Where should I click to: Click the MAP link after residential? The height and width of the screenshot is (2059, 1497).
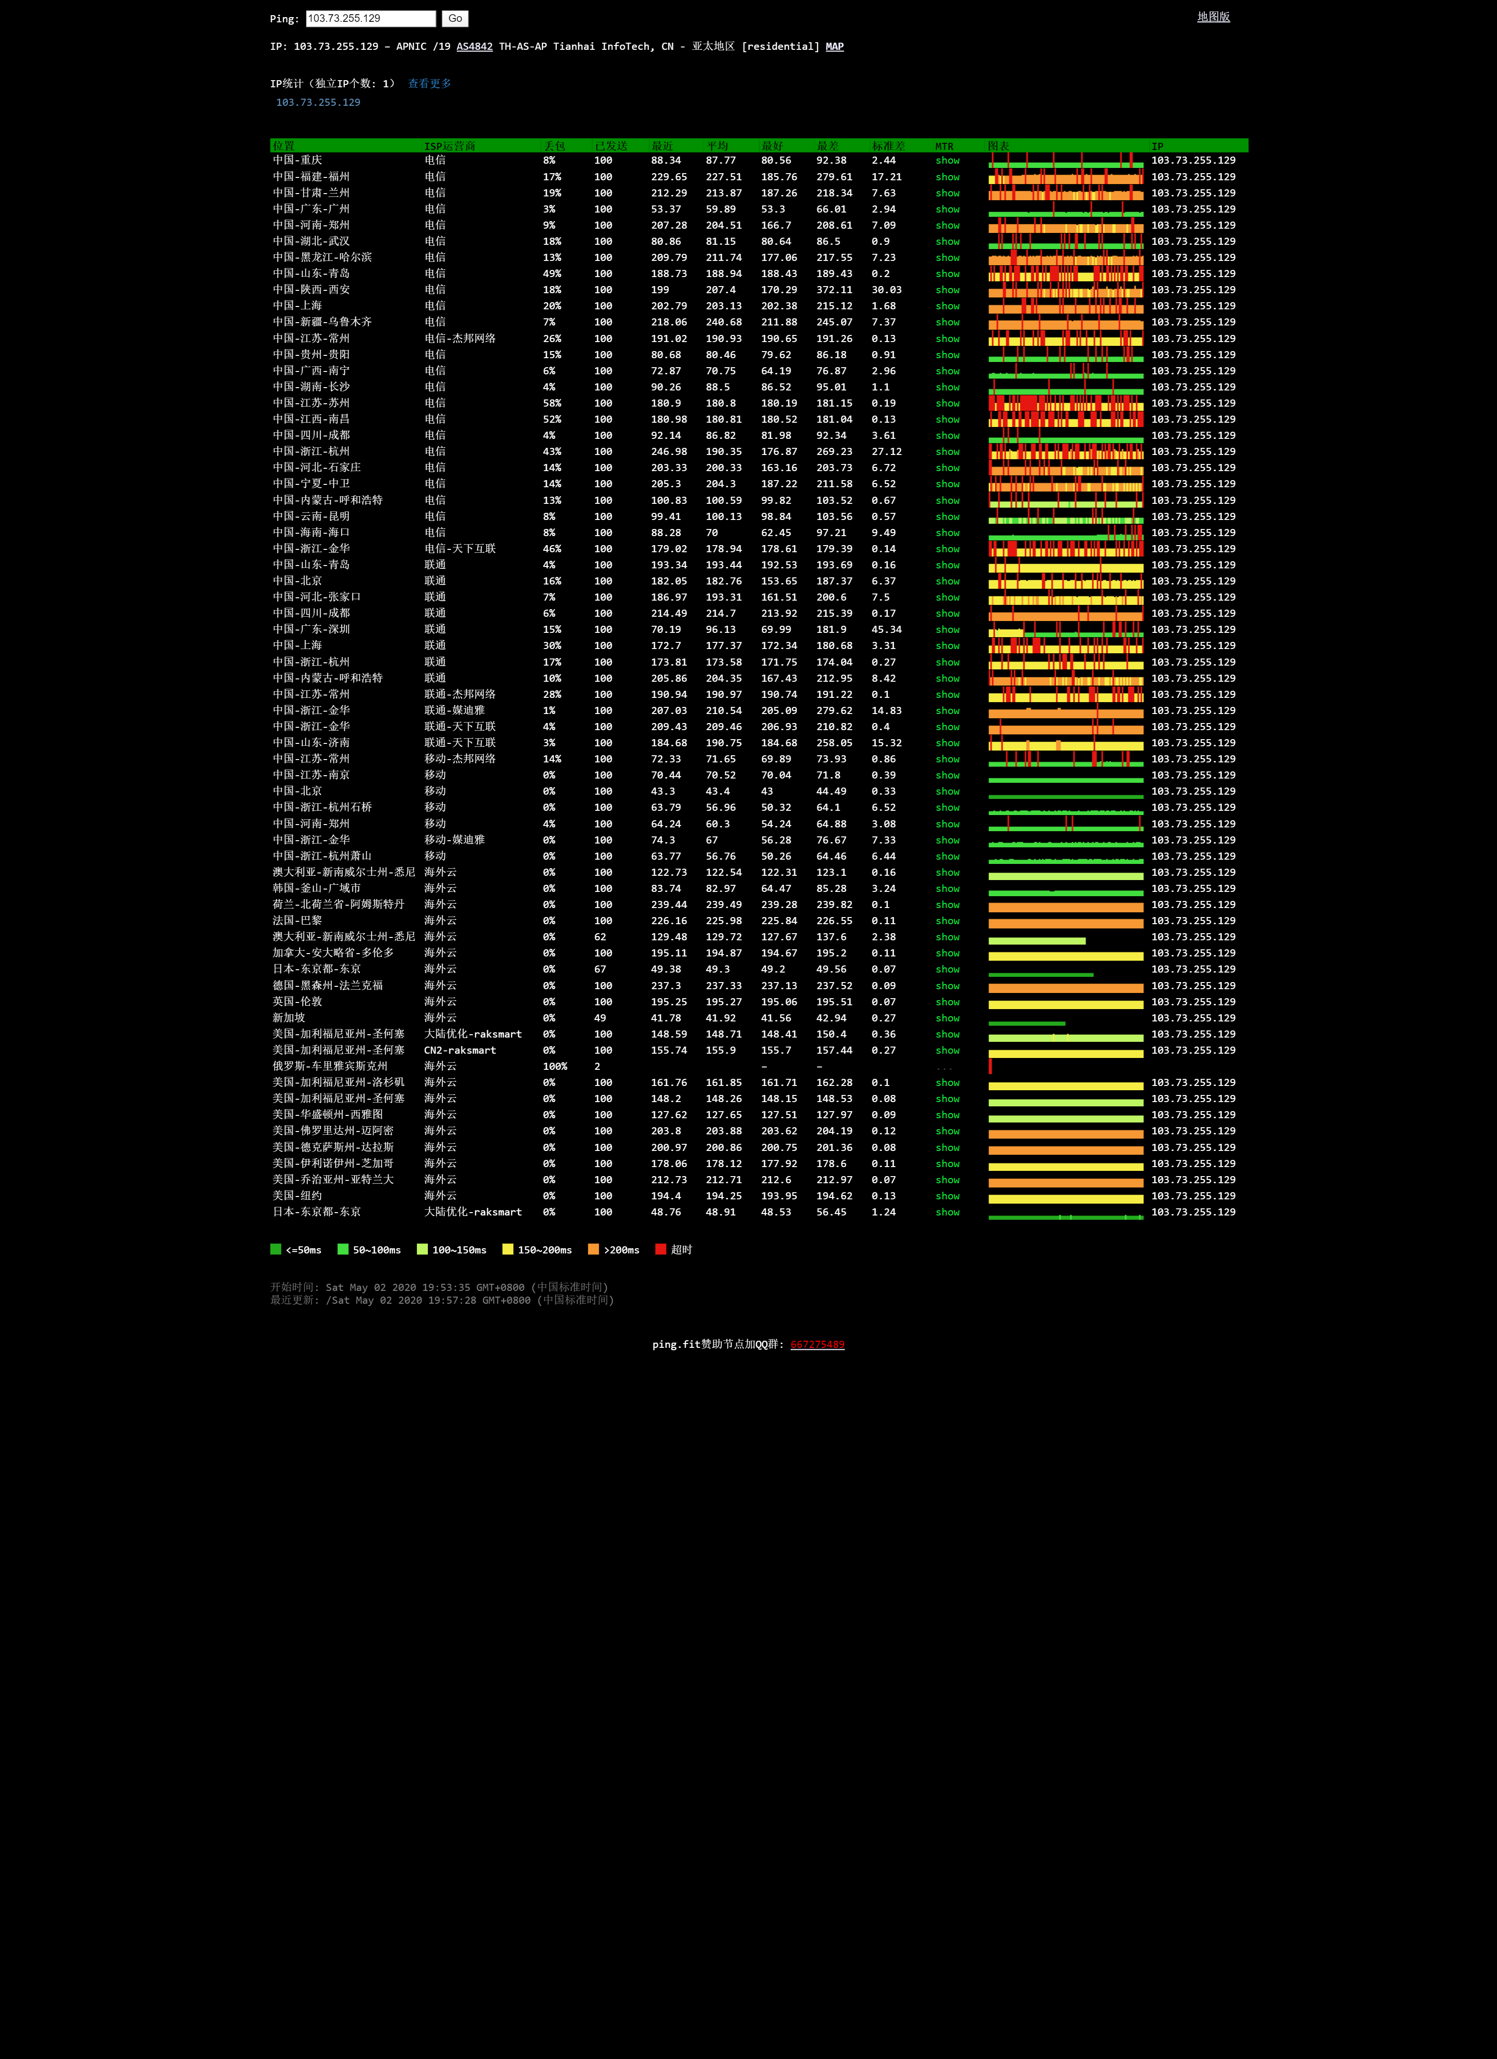[x=834, y=46]
